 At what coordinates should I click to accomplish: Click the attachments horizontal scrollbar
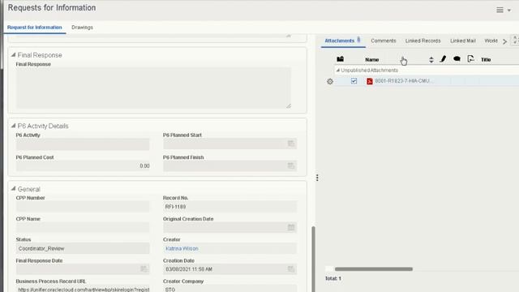click(x=374, y=268)
